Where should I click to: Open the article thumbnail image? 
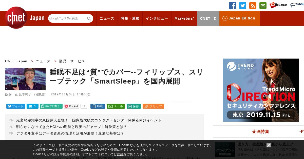tap(25, 79)
